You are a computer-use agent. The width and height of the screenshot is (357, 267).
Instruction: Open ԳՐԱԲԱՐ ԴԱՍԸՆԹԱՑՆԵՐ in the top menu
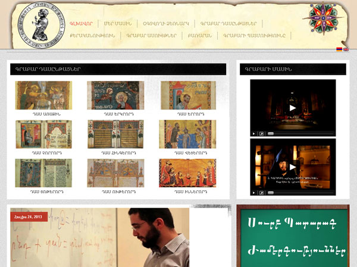[228, 23]
